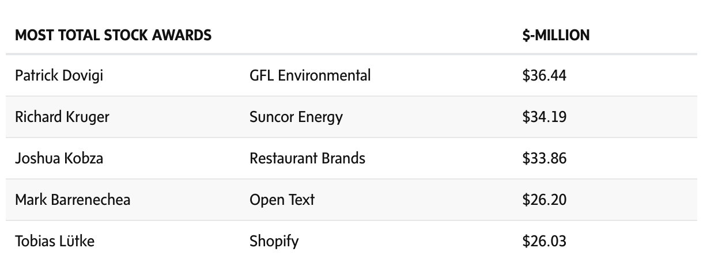703x267 pixels.
Task: Click the $34.19 amount
Action: (x=544, y=117)
